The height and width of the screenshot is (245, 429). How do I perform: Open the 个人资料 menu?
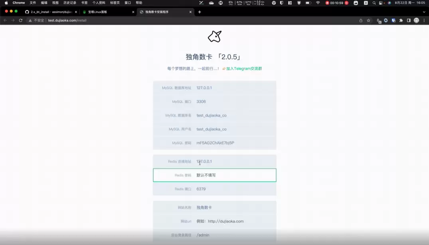click(99, 3)
